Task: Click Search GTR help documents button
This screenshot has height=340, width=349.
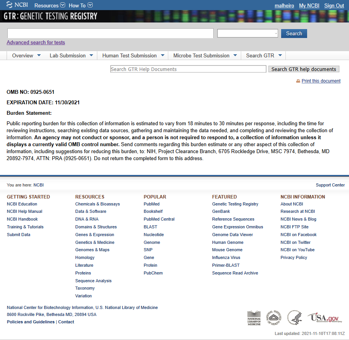Action: coord(304,69)
